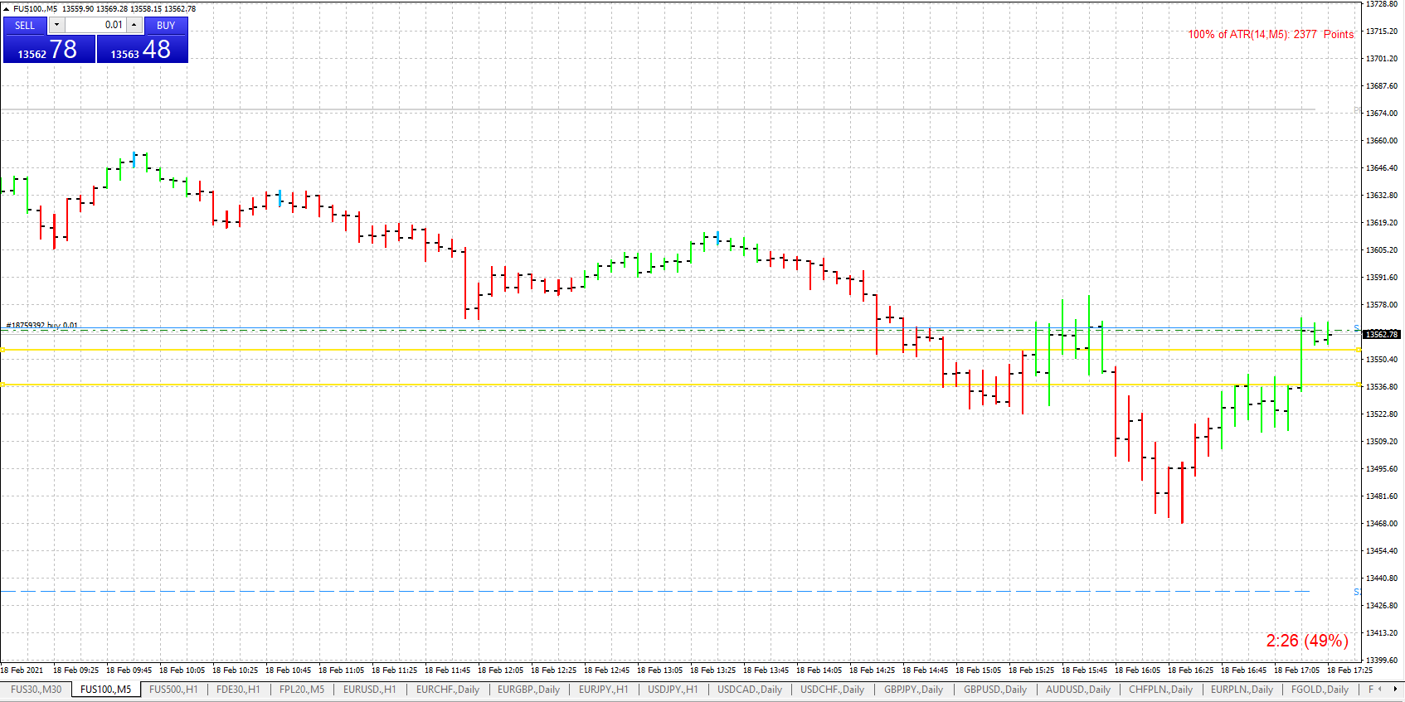Click the FUS100.,M5 chart title text
Screen dimensions: 1405x702
36,8
